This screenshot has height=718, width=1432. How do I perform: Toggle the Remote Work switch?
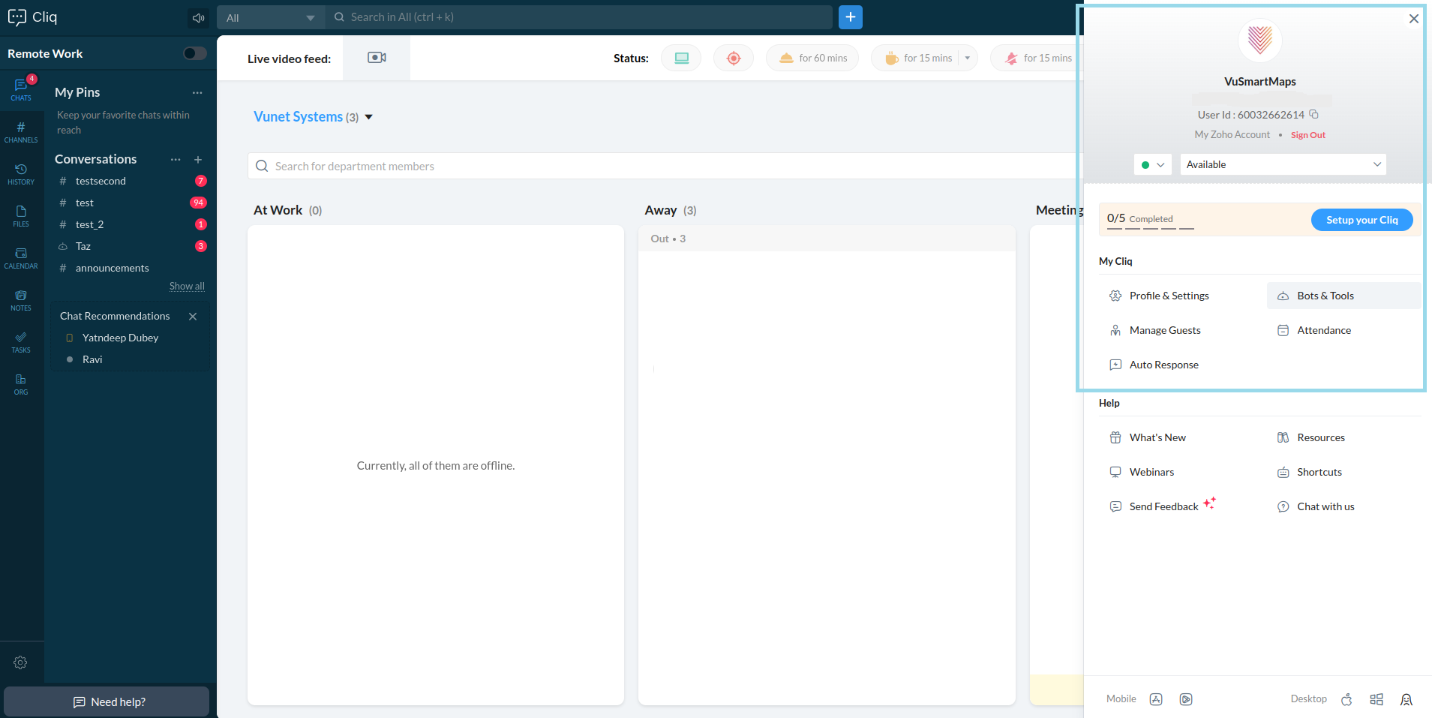(x=194, y=53)
